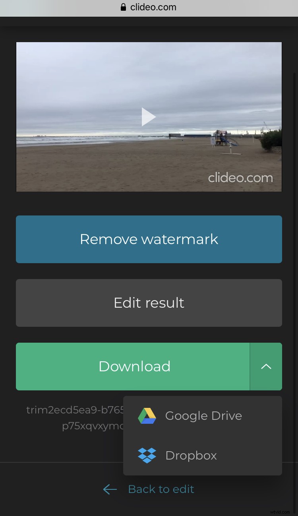Open Back to edit link
Screen dimensions: 298x516
click(161, 489)
